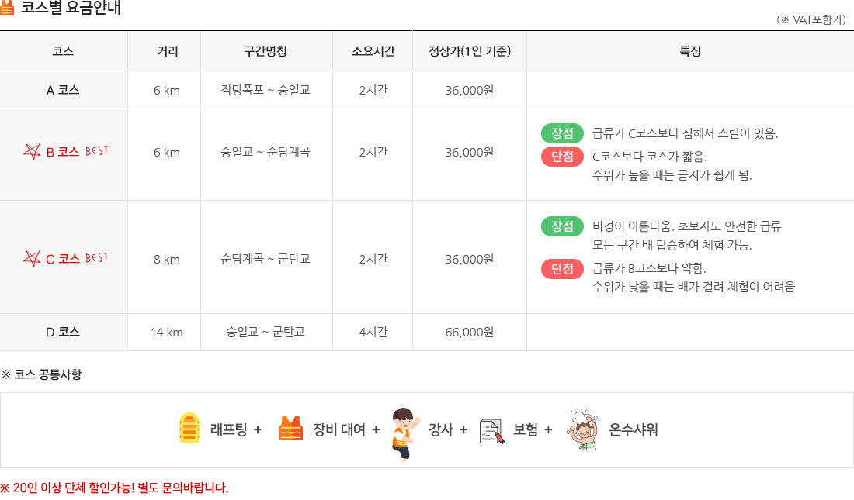This screenshot has width=854, height=500.
Task: Click the green 장점 badge in C course row
Action: 562,226
